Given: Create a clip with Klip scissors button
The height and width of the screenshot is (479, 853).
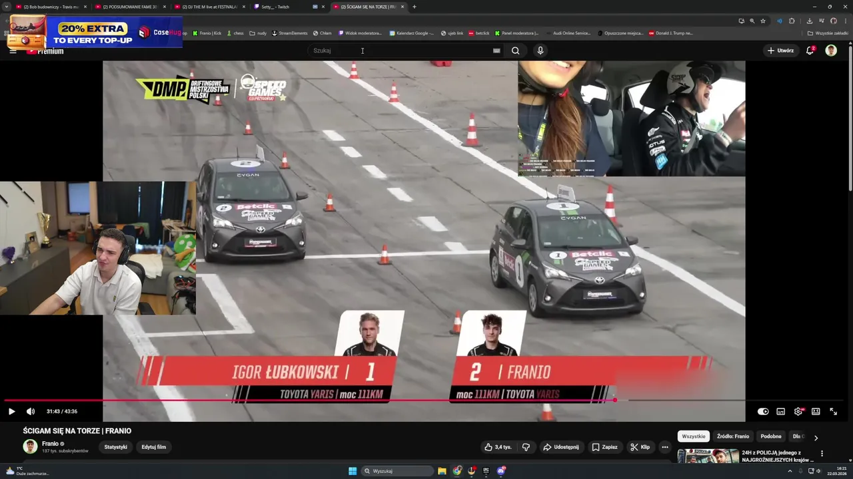Looking at the screenshot, I should [x=640, y=447].
